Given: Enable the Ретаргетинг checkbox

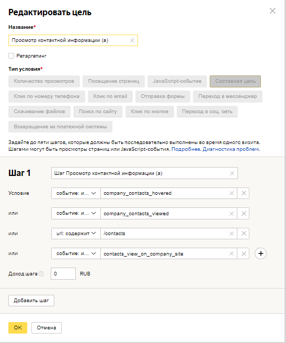Looking at the screenshot, I should point(11,56).
